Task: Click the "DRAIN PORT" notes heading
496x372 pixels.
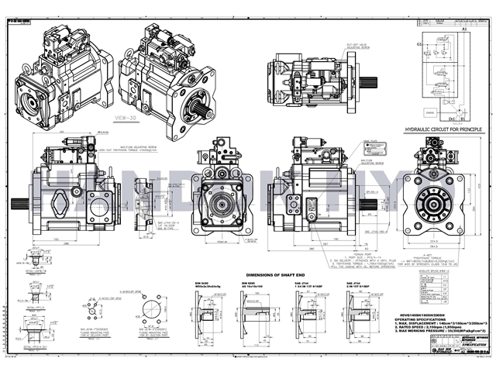Action: pyautogui.click(x=363, y=254)
